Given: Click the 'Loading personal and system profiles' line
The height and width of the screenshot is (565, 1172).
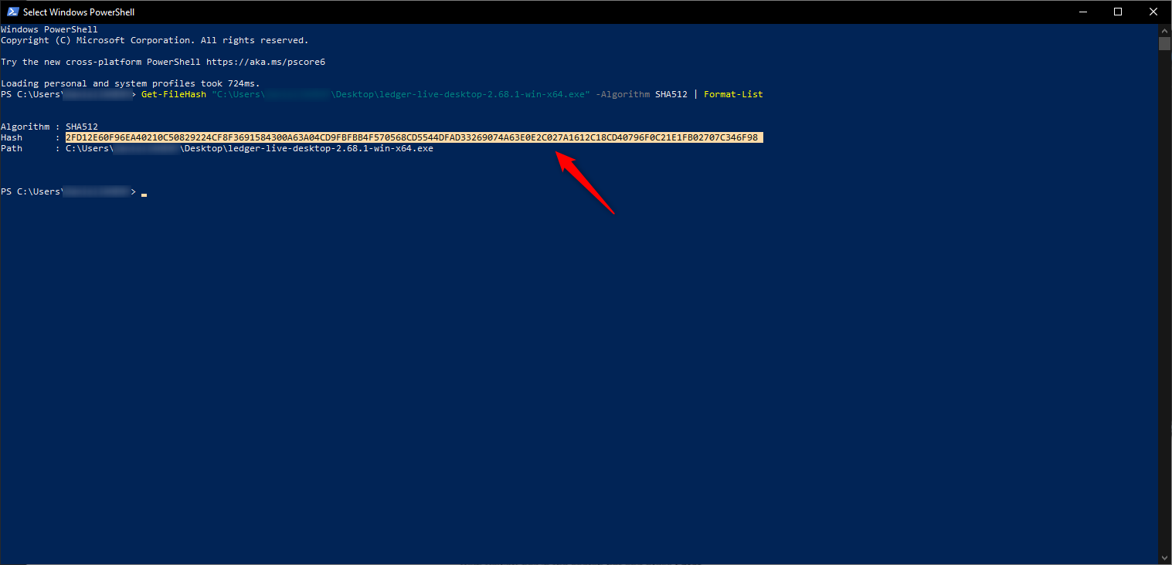Looking at the screenshot, I should [x=131, y=83].
